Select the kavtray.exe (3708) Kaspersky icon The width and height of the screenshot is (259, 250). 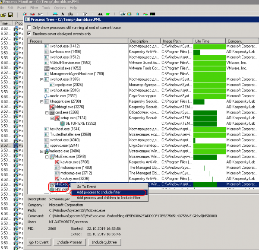pyautogui.click(x=57, y=162)
